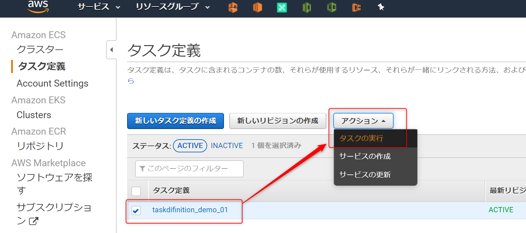Show INACTIVE status task definitions
Screen dimensions: 526x233
click(x=227, y=146)
